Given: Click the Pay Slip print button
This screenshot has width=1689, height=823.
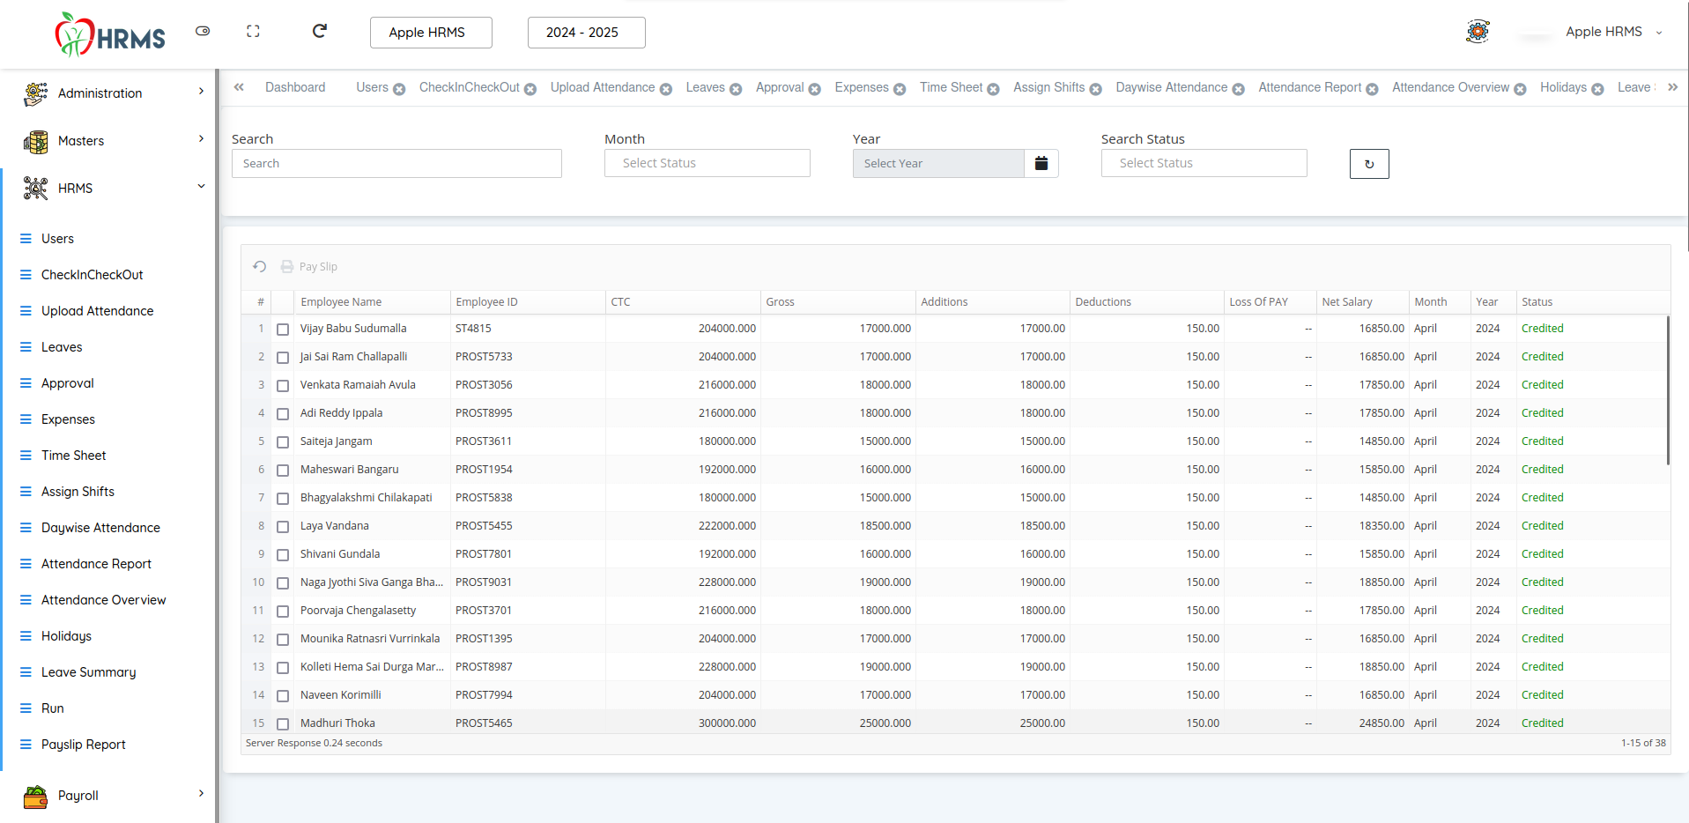Looking at the screenshot, I should (x=308, y=267).
